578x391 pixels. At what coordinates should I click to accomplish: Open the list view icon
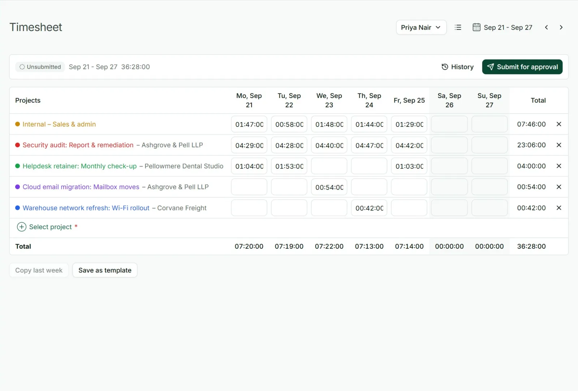(x=458, y=27)
